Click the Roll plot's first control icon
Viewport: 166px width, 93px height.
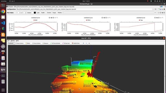click(x=50, y=18)
